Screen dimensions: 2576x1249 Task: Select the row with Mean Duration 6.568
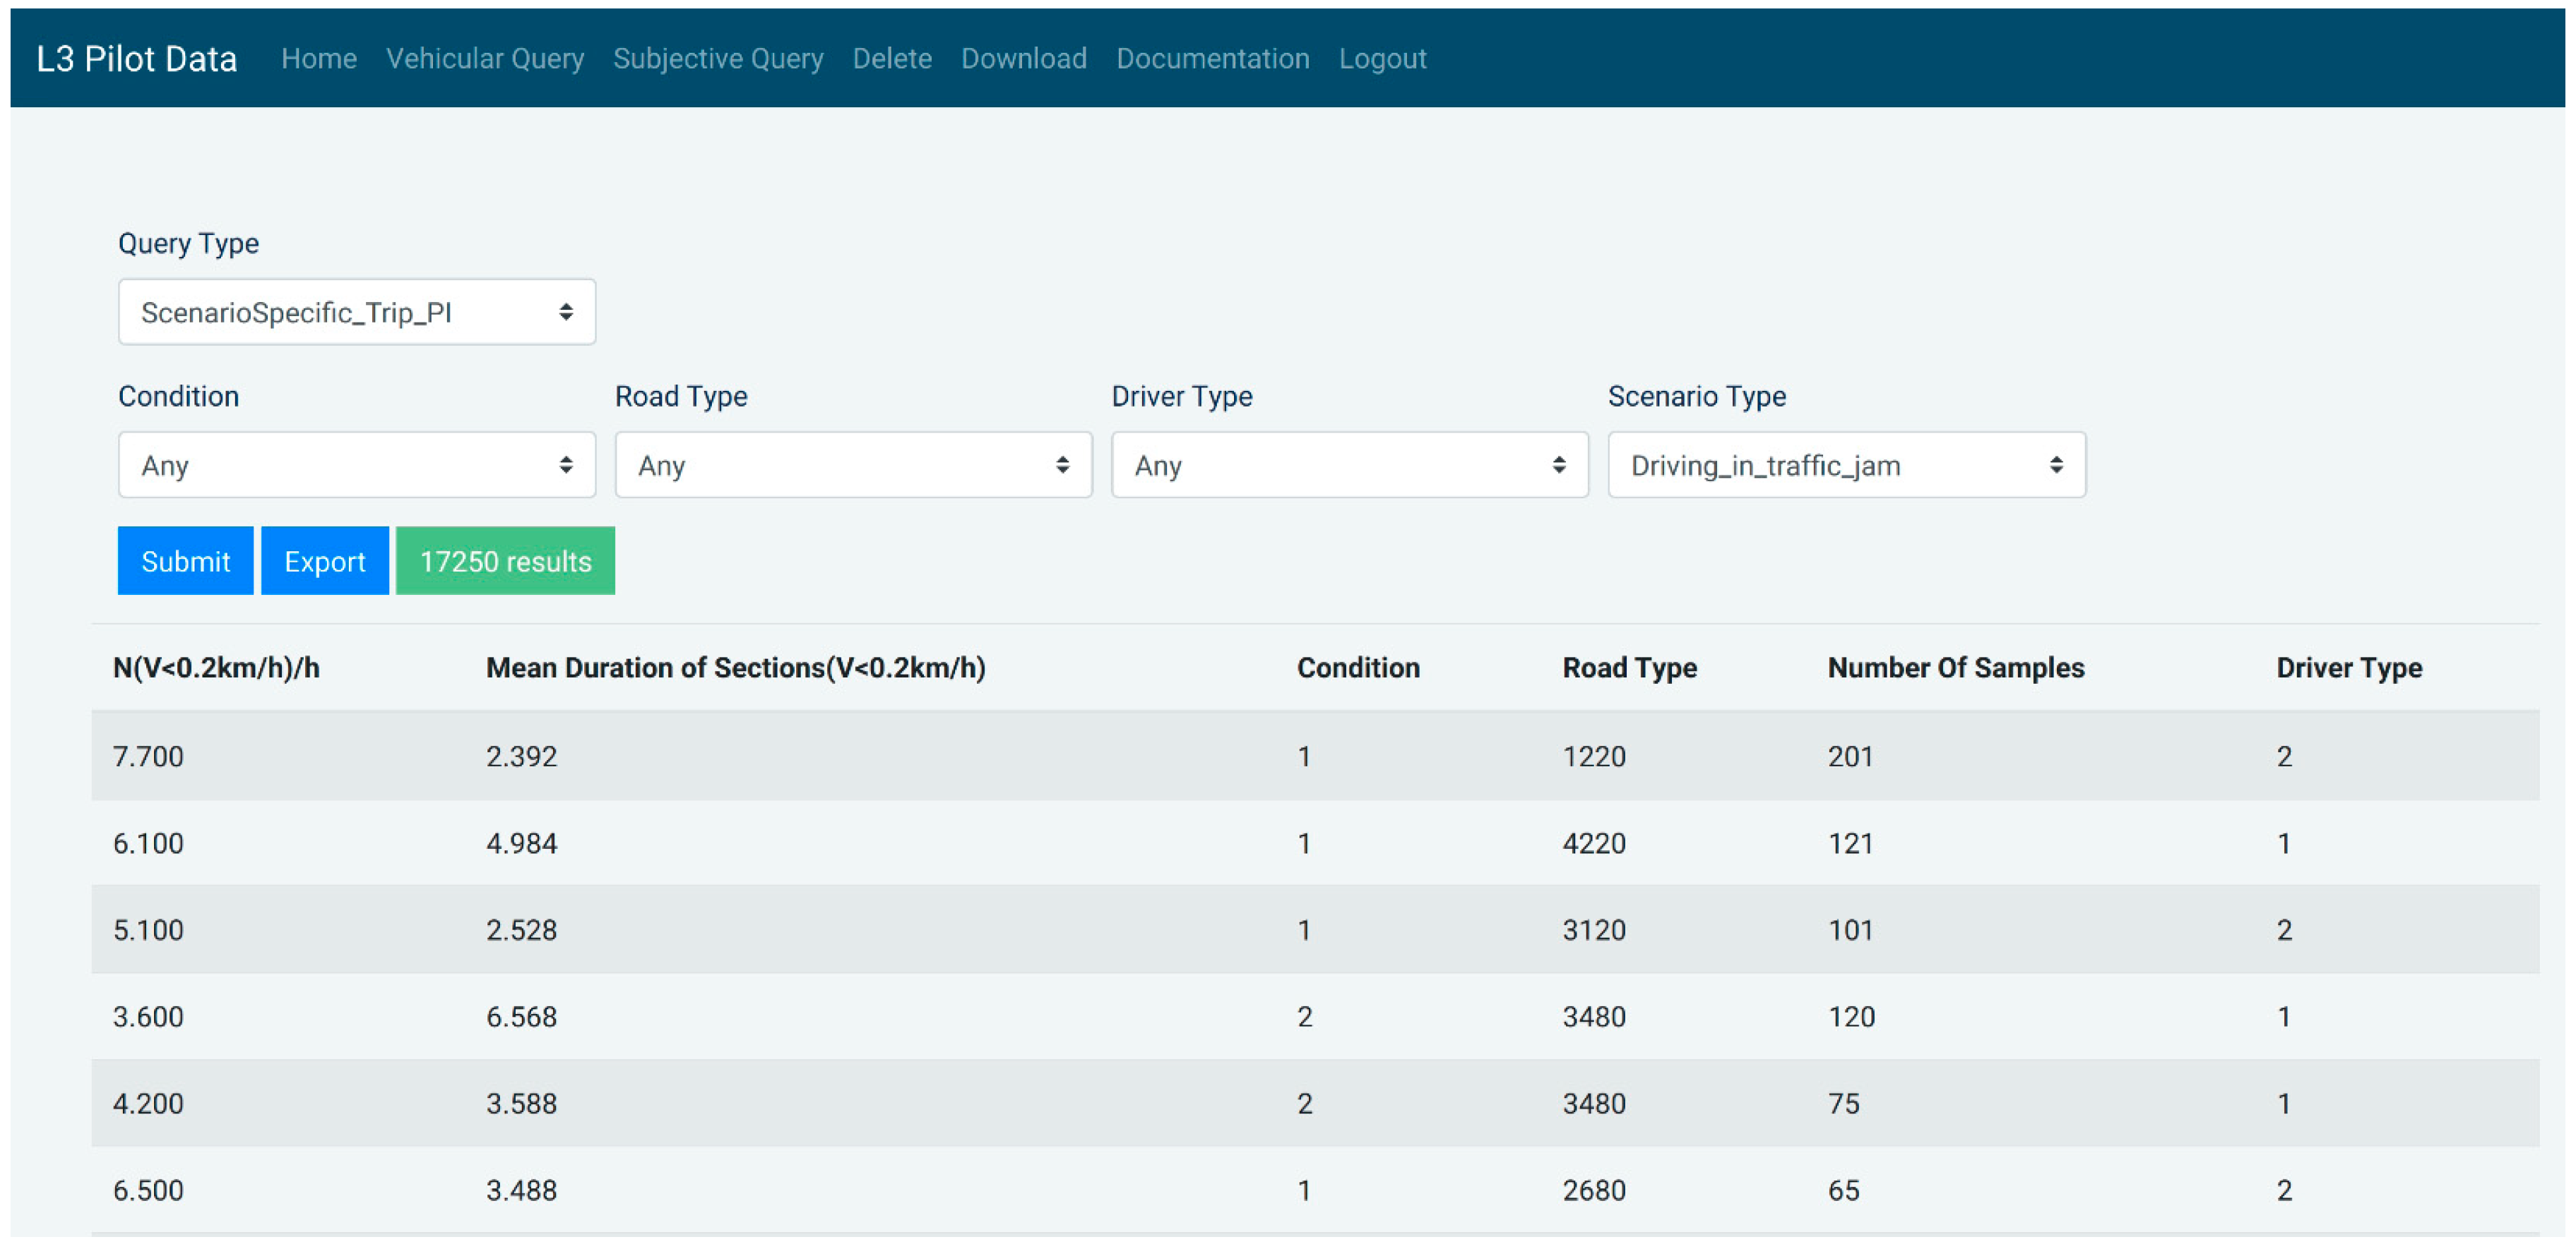(x=1314, y=1017)
